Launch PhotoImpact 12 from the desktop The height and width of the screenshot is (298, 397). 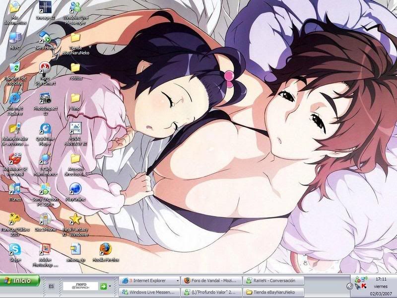tap(45, 104)
